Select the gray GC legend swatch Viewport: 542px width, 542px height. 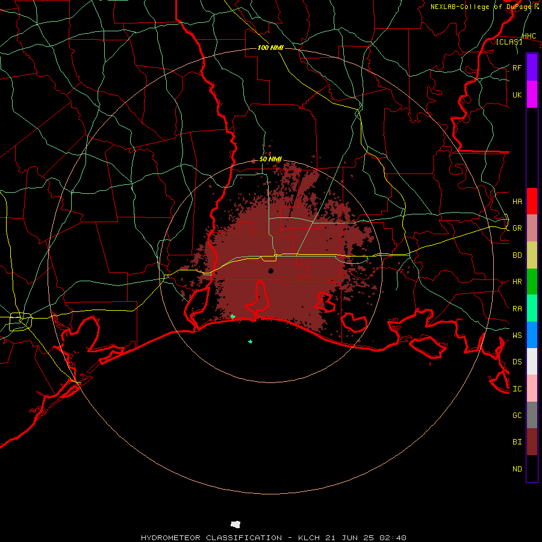532,415
